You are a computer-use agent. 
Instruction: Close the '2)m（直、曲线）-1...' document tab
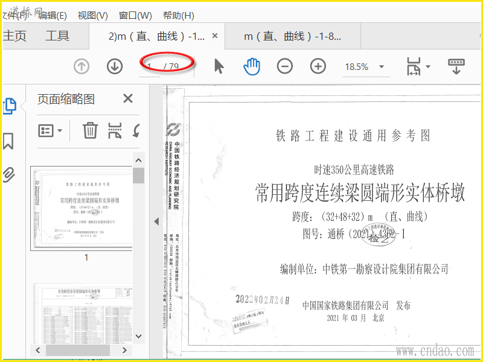tap(215, 36)
